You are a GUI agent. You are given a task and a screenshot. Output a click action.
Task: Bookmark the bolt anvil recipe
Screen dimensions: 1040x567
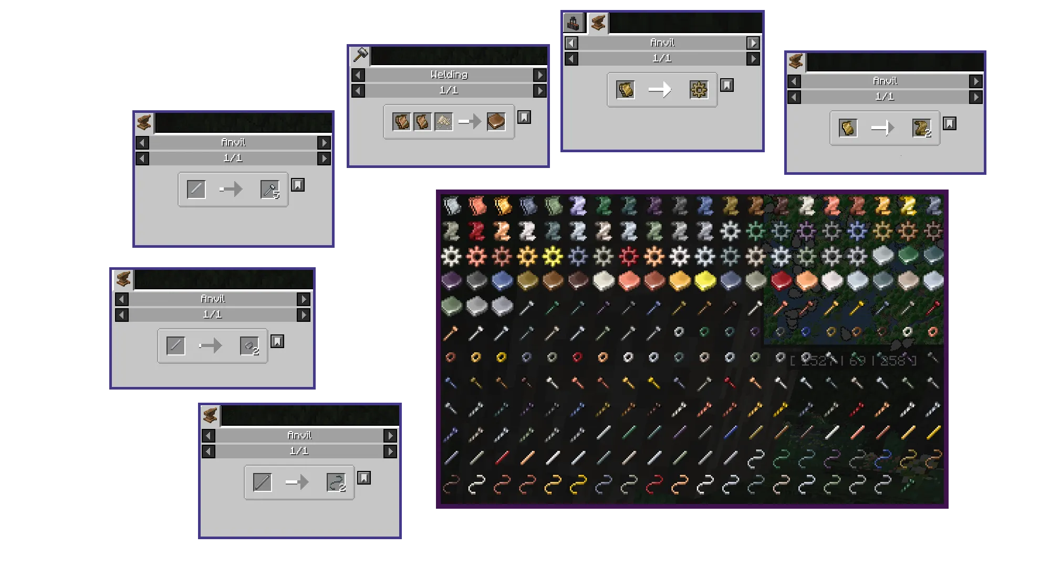(x=298, y=185)
